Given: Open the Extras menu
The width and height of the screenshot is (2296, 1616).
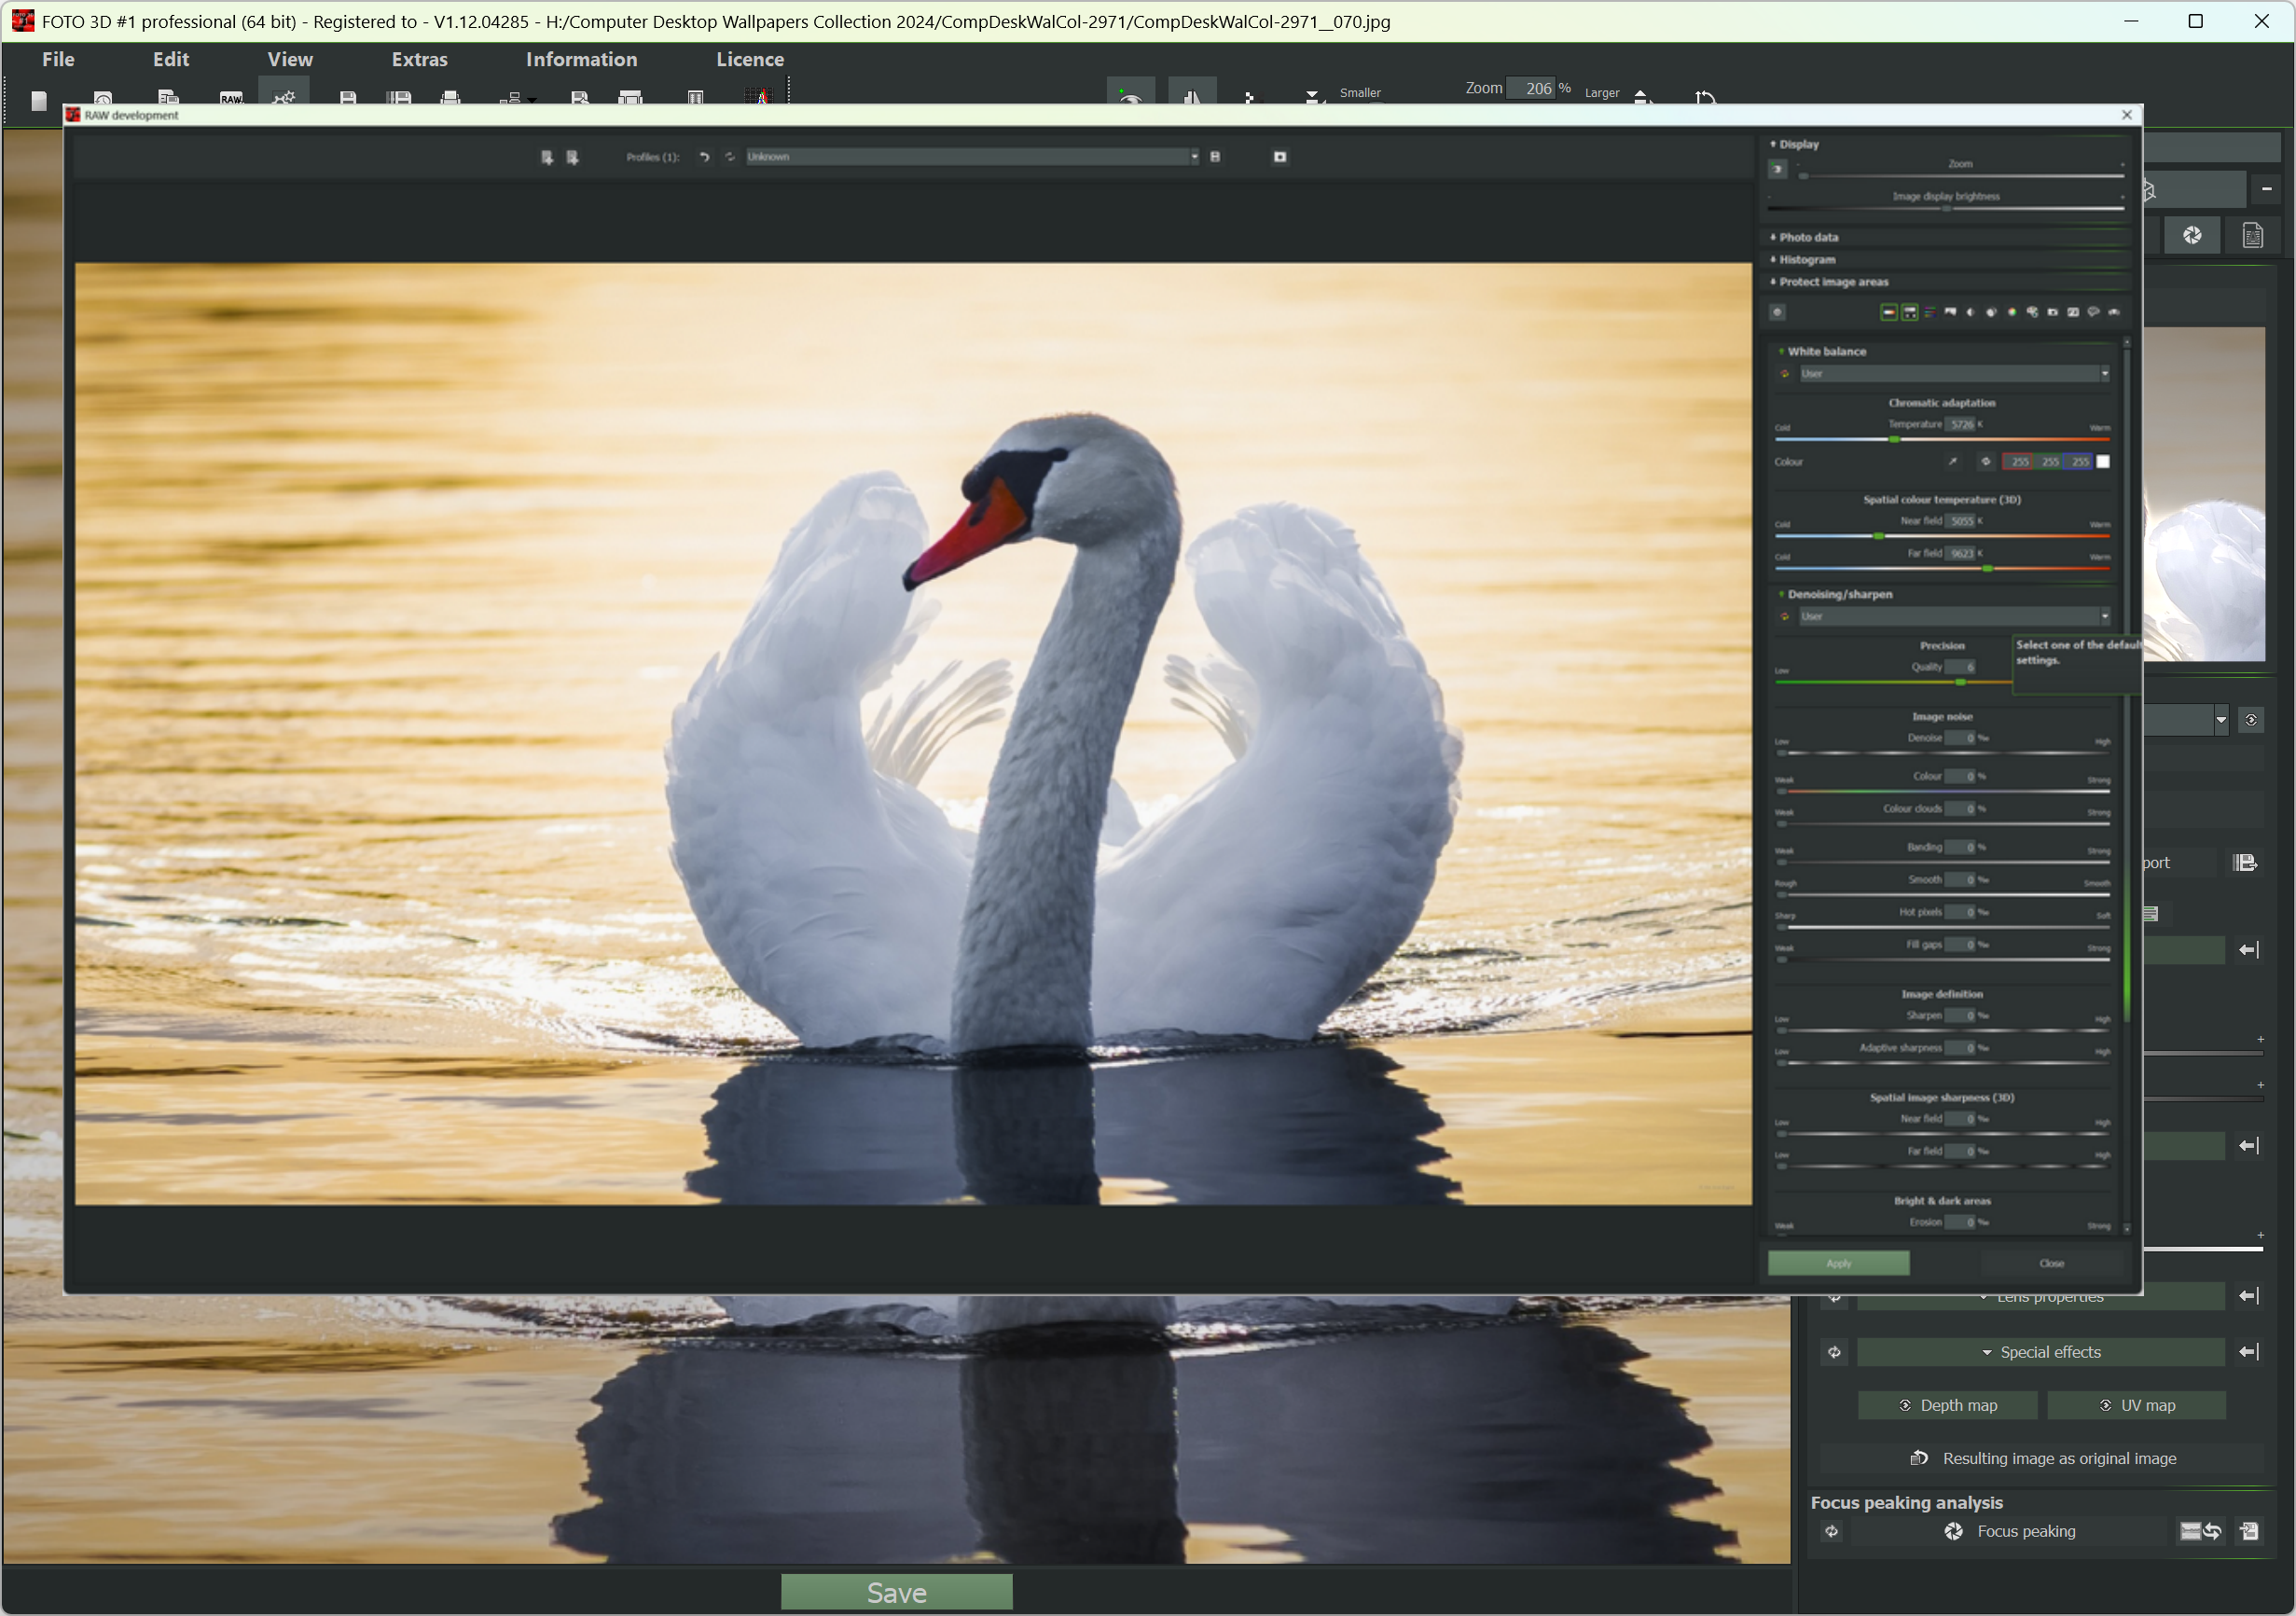Looking at the screenshot, I should (419, 59).
